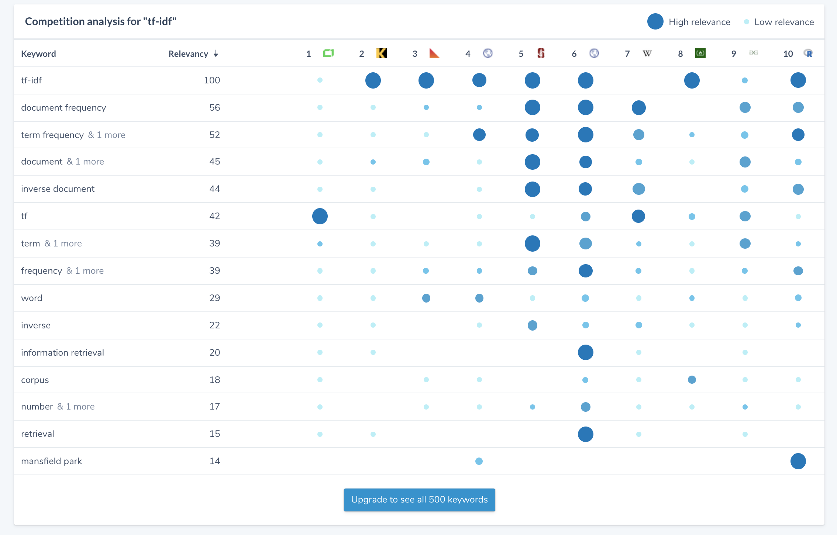Expand '& 1 more' next to number
837x535 pixels.
[76, 407]
